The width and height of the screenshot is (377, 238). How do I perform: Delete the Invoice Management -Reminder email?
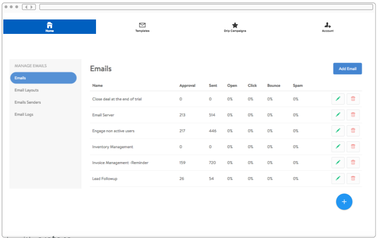tap(353, 162)
